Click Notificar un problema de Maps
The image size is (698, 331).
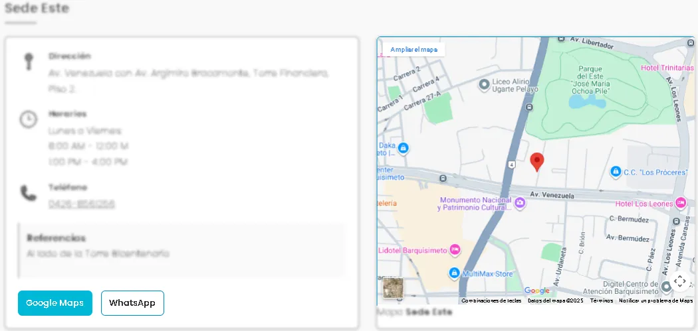(x=656, y=300)
